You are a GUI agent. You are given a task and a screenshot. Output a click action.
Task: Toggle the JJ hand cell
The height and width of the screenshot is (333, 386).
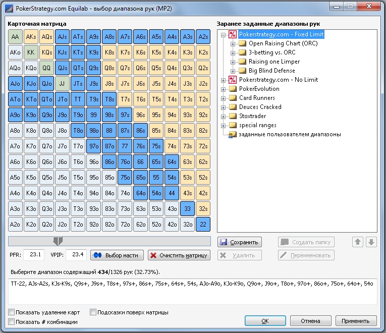pyautogui.click(x=62, y=84)
